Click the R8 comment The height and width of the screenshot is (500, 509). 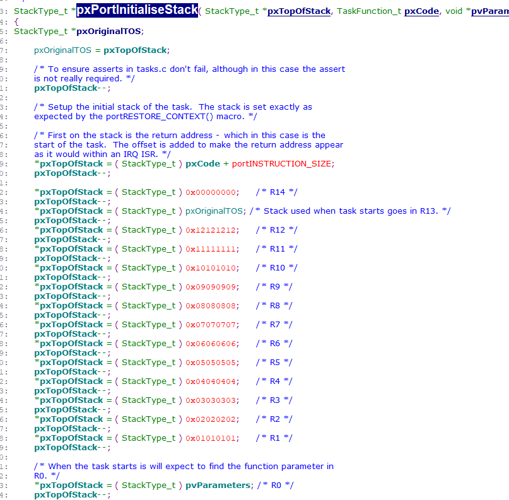[x=274, y=306]
